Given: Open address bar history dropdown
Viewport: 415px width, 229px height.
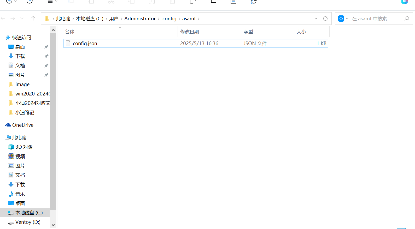Looking at the screenshot, I should pyautogui.click(x=316, y=19).
